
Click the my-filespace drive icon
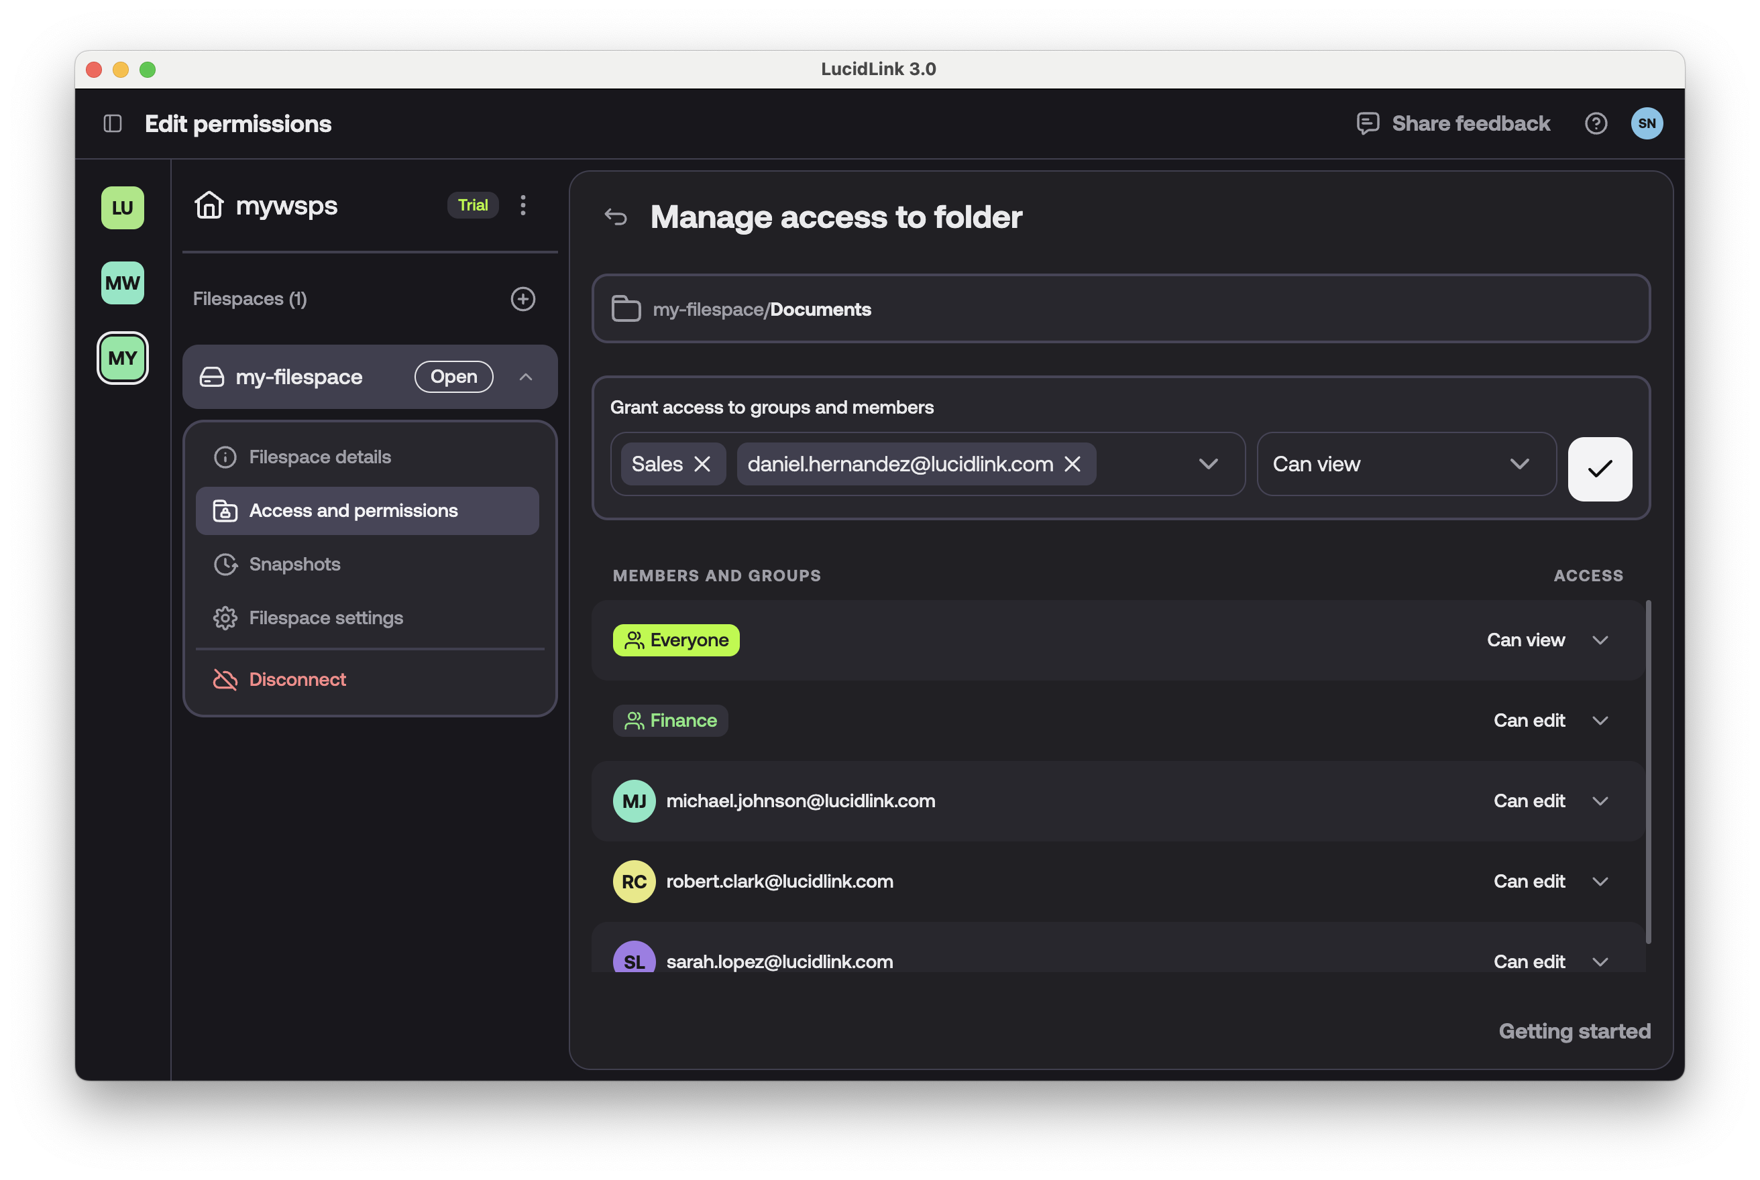pyautogui.click(x=211, y=377)
